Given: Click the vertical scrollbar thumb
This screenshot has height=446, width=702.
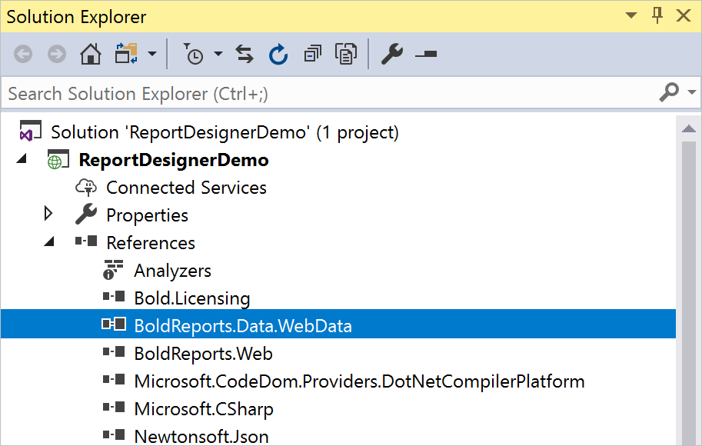Looking at the screenshot, I should 689,293.
